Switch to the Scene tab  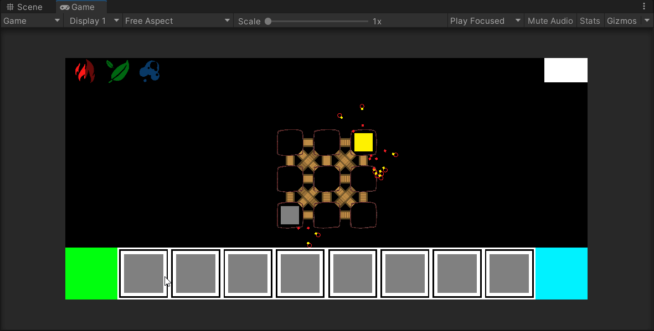(24, 7)
